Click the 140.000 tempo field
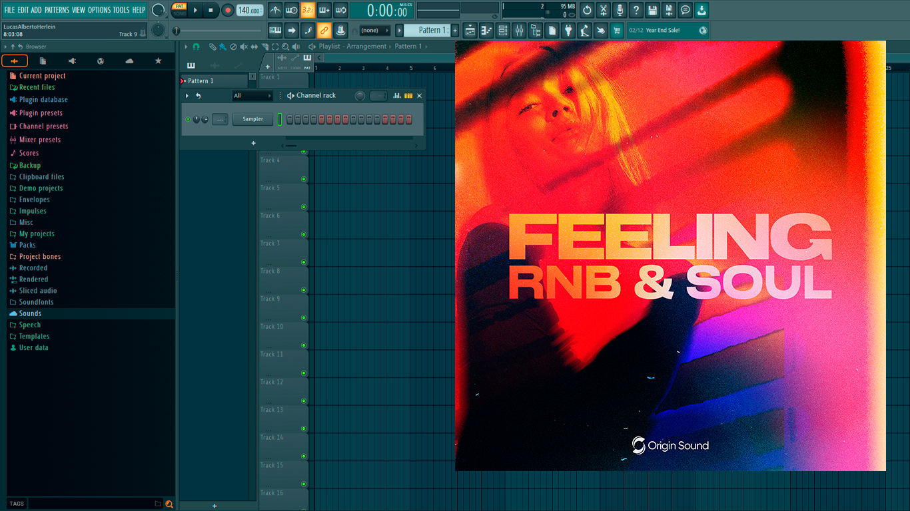 [x=250, y=10]
